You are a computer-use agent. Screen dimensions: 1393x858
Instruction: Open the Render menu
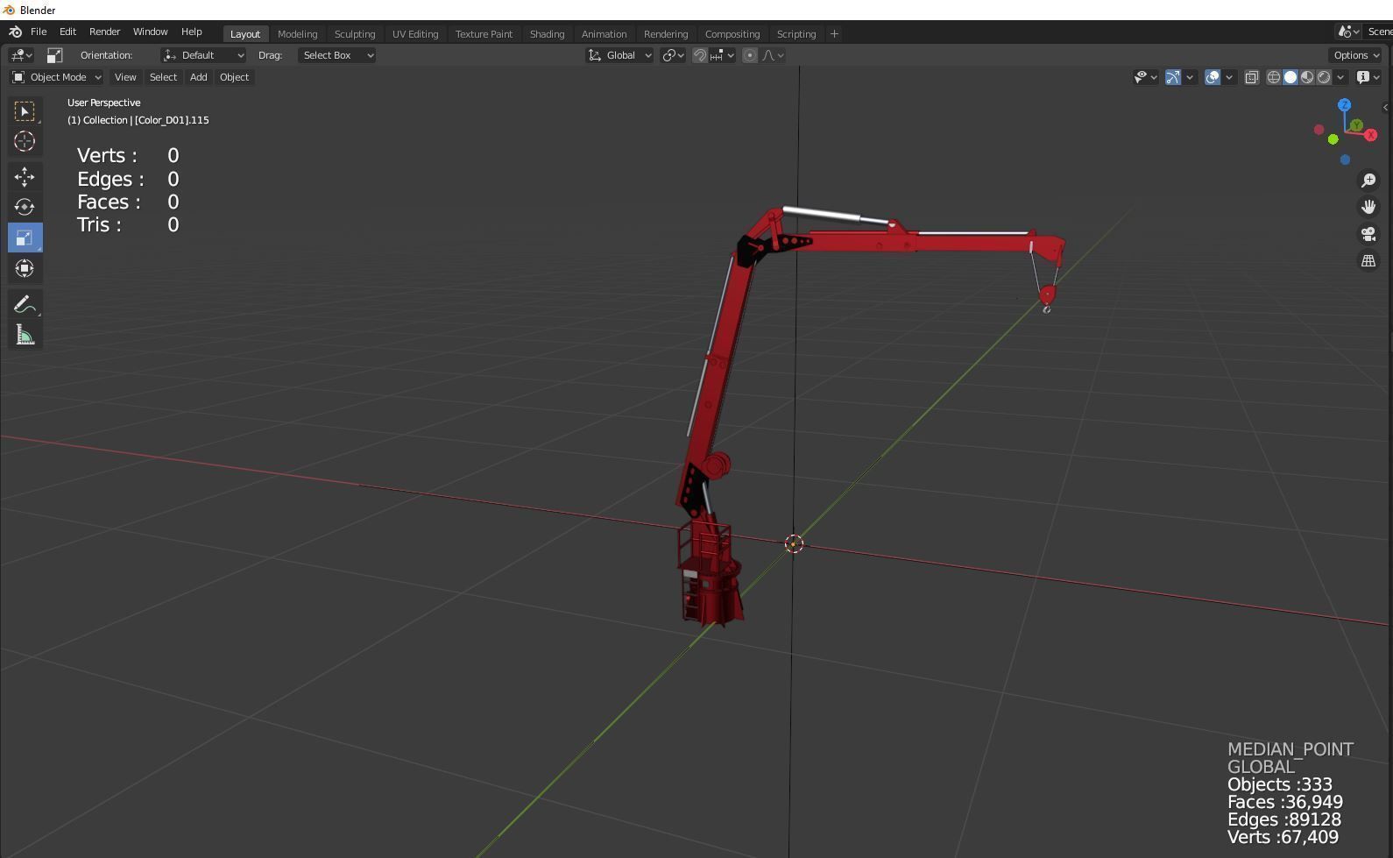104,32
